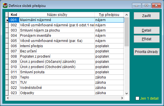Select Smluvní nájem za plochu row
This screenshot has height=106, width=164.
pyautogui.click(x=66, y=30)
